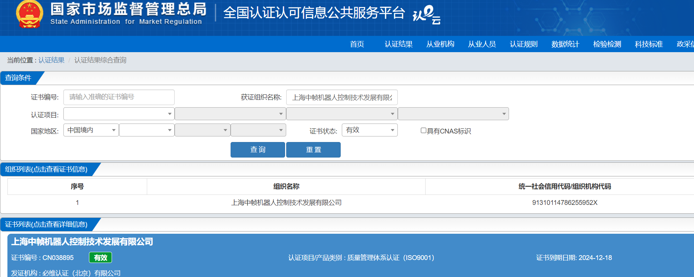The image size is (694, 277).
Task: Click the green 有效 status badge
Action: click(100, 257)
